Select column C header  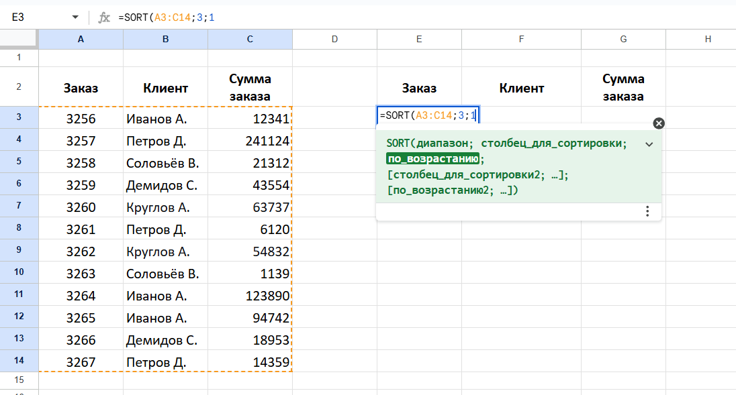(x=250, y=40)
